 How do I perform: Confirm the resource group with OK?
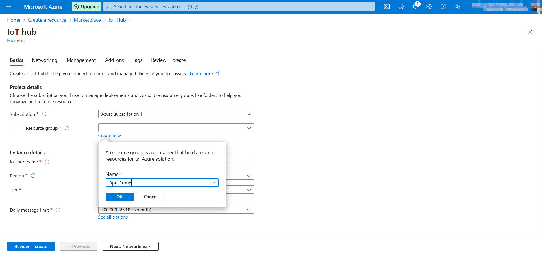(x=119, y=197)
